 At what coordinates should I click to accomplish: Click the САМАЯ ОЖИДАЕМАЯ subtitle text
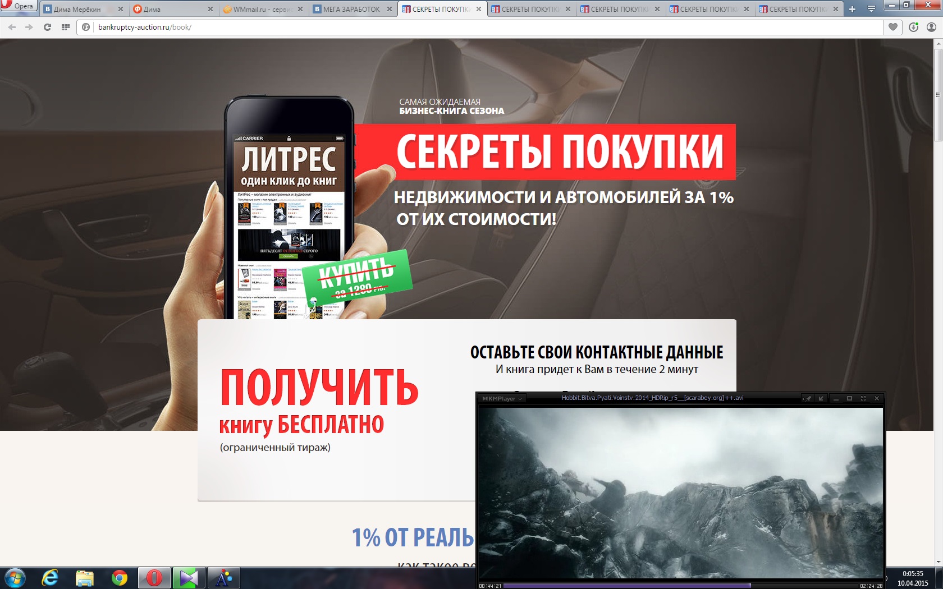click(x=440, y=102)
